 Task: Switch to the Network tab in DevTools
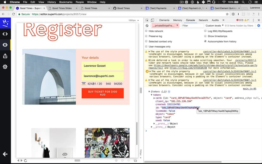pos(203,20)
